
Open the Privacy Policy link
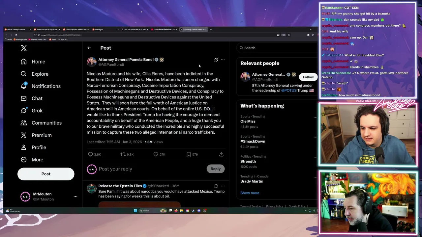[275, 206]
